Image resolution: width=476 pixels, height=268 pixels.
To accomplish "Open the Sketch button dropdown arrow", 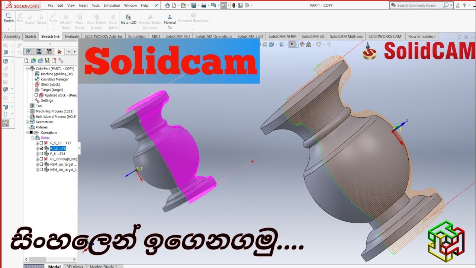I will click(x=9, y=28).
